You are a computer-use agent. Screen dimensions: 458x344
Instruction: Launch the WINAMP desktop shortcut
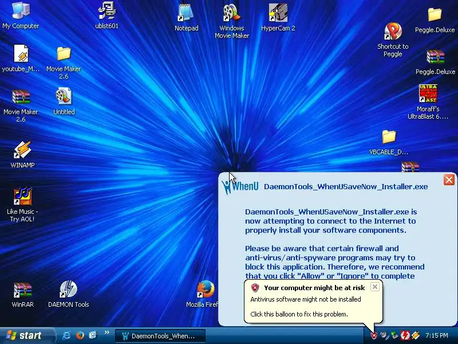pyautogui.click(x=22, y=154)
